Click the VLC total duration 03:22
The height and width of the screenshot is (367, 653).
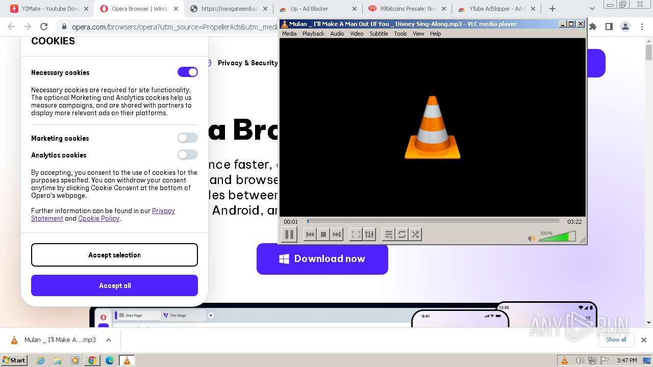pos(574,222)
